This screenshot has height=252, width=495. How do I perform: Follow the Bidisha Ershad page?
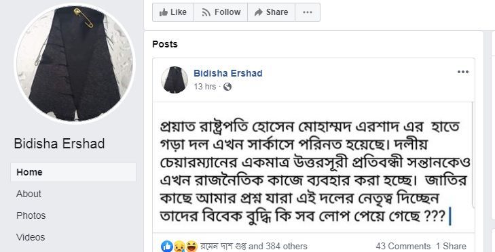pyautogui.click(x=221, y=12)
